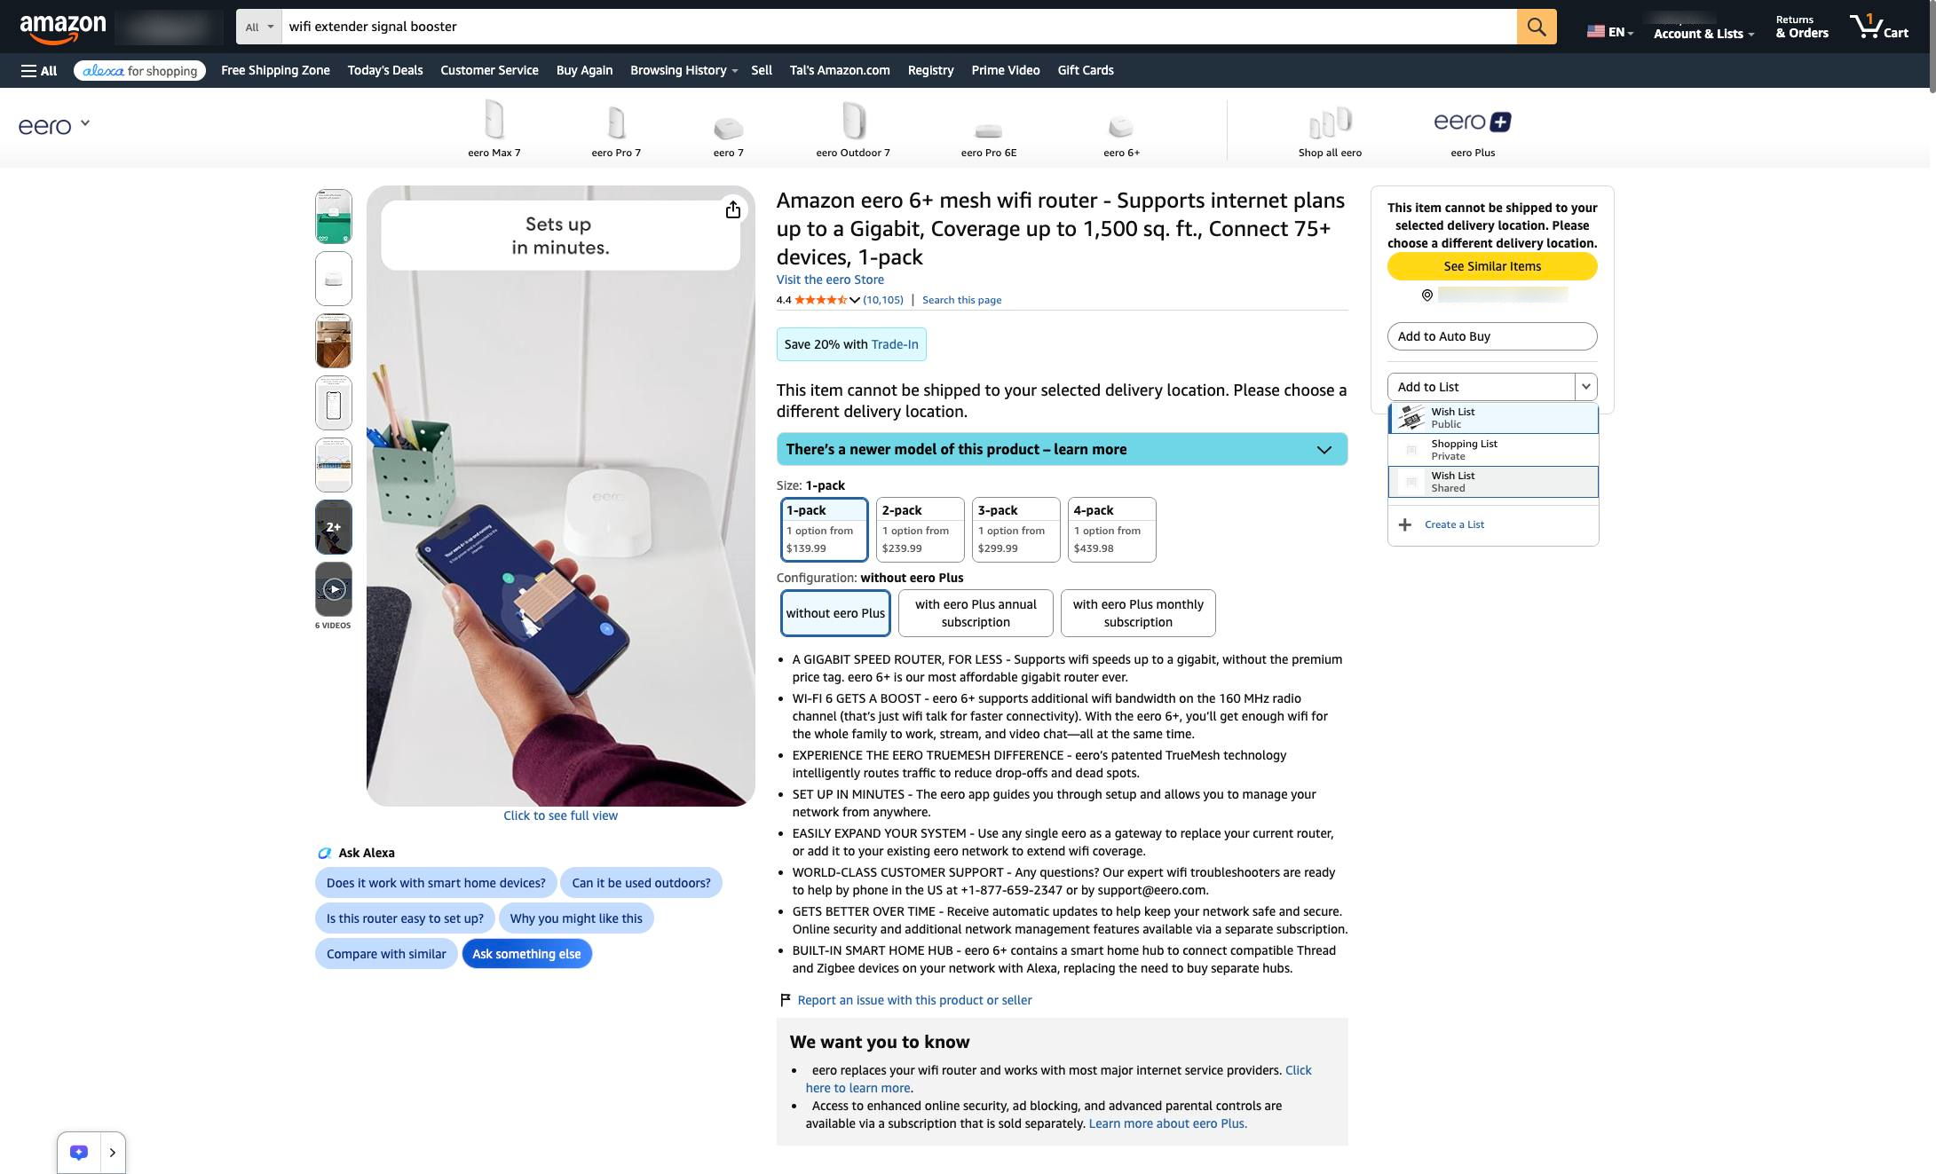The width and height of the screenshot is (1936, 1174).
Task: Click the Add to List button
Action: [1482, 387]
